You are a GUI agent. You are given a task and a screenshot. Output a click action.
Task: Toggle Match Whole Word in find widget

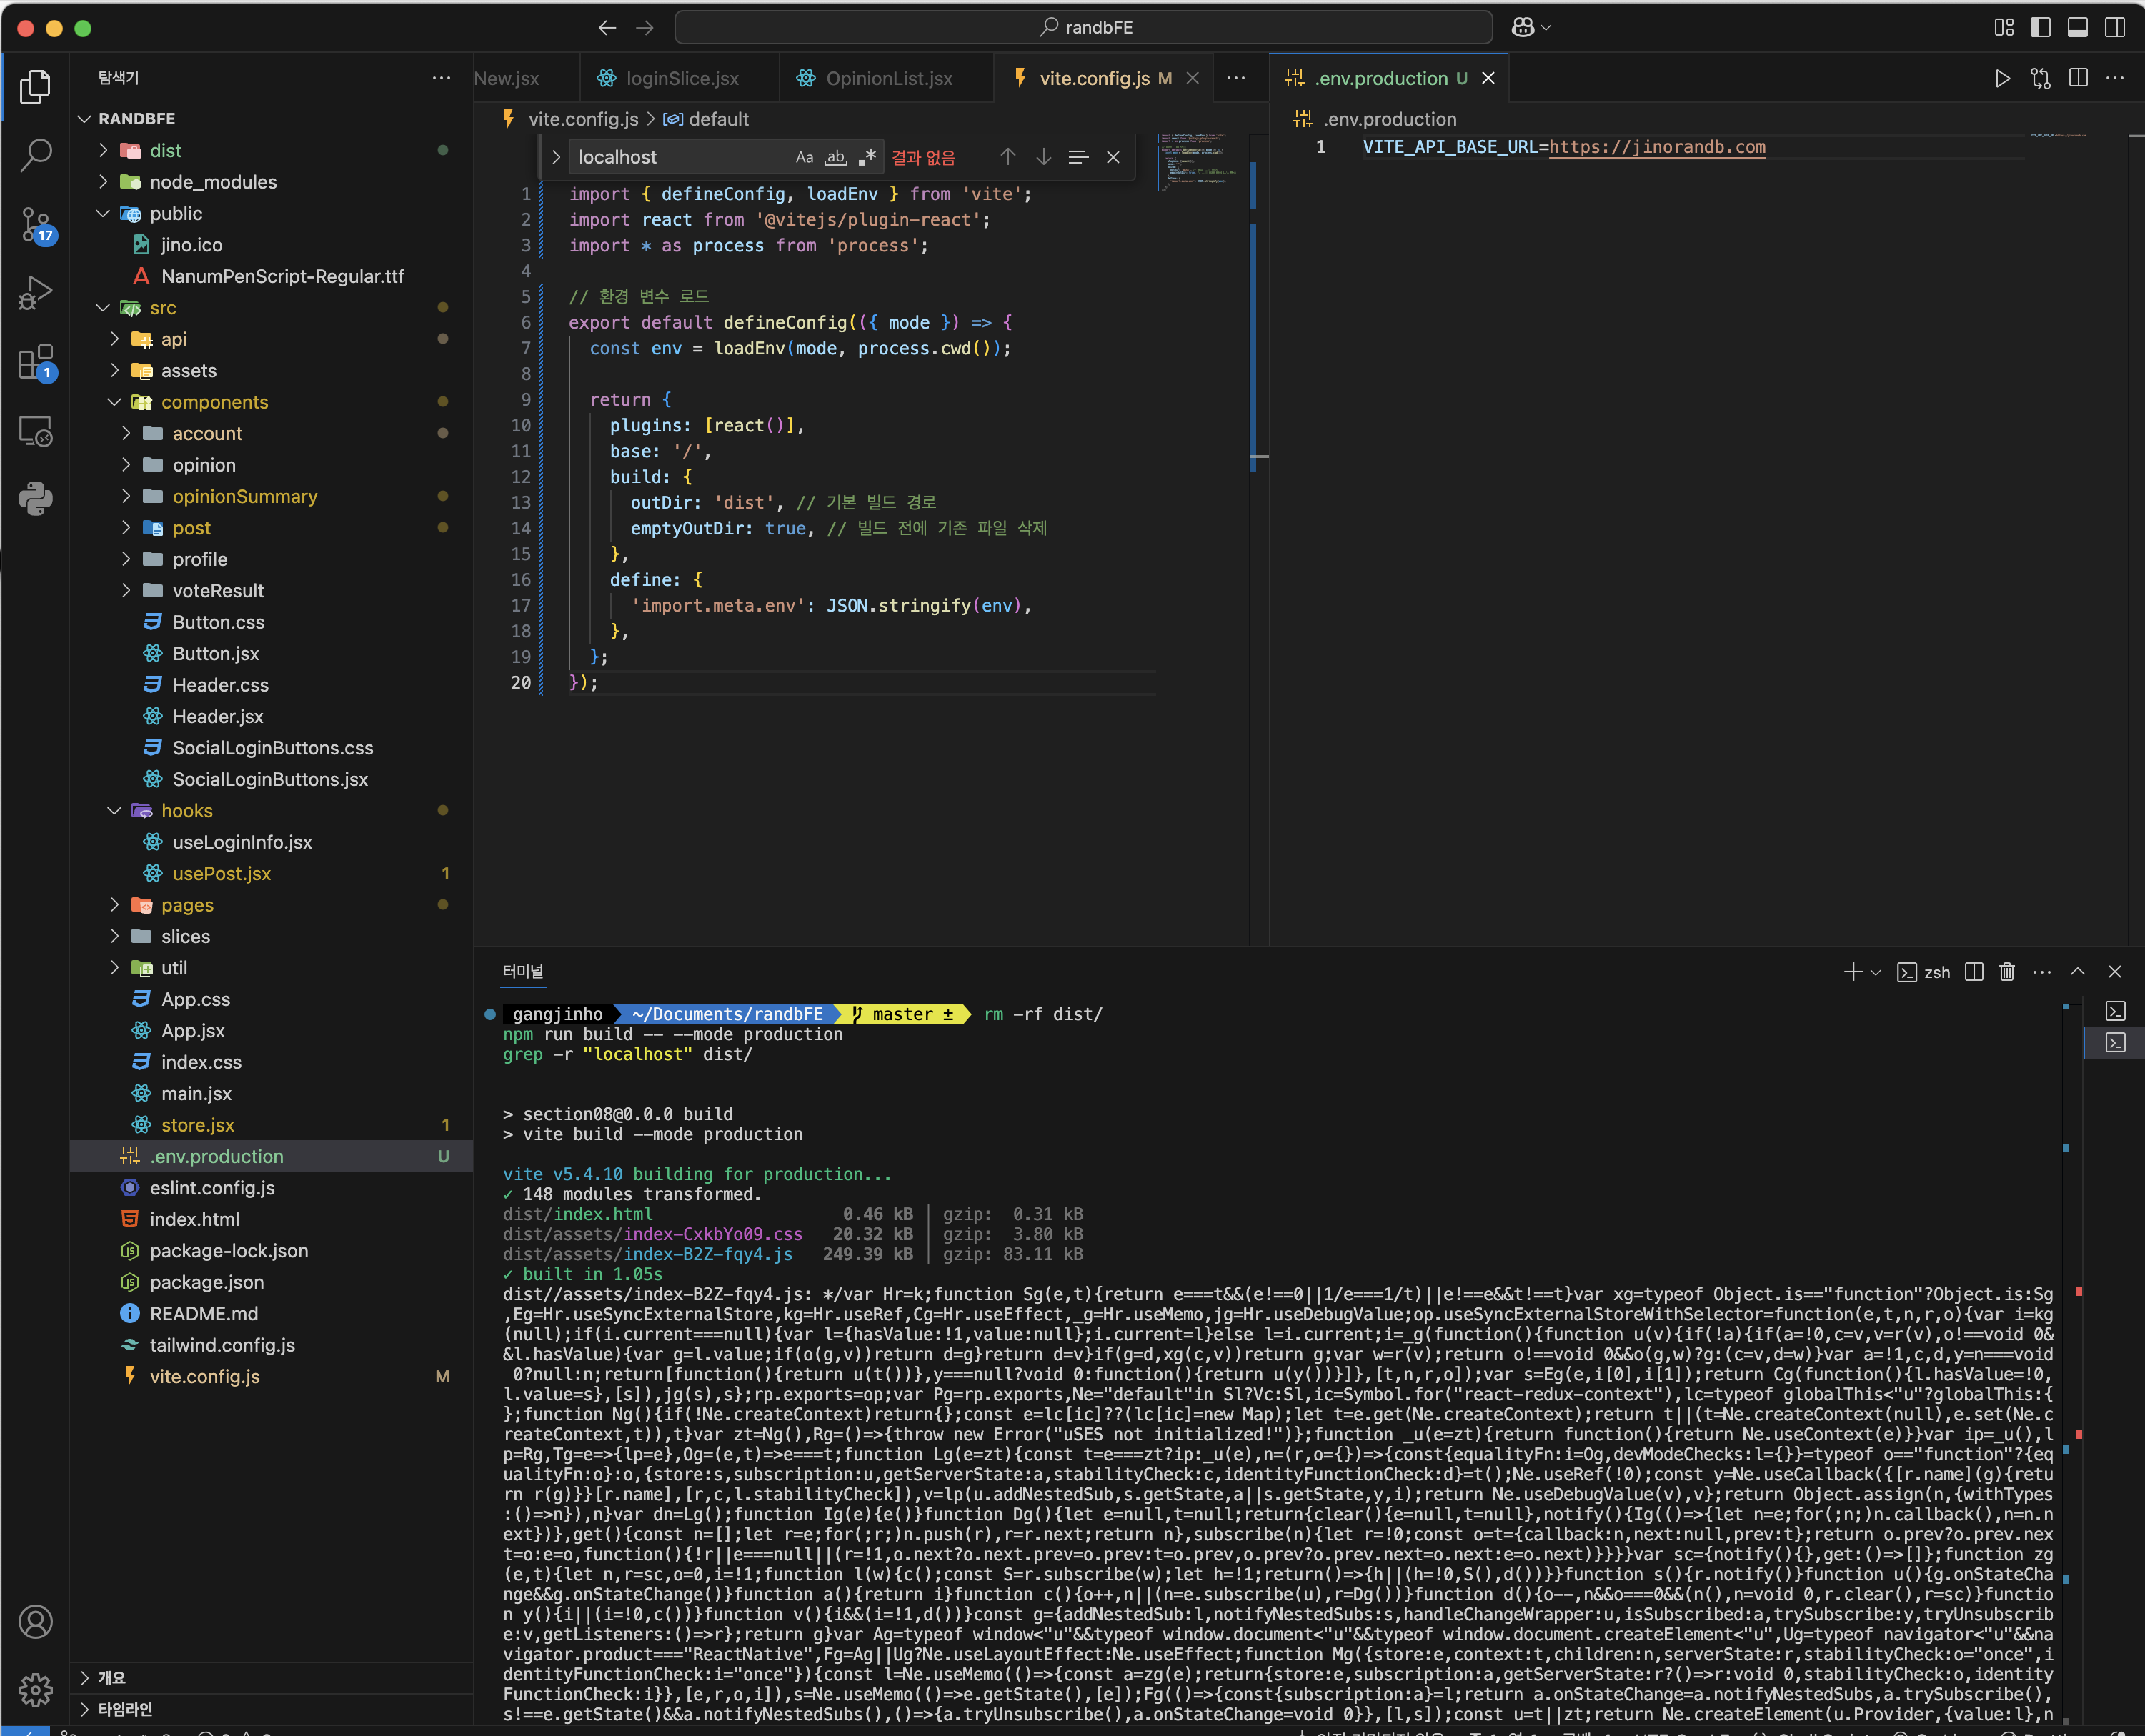click(836, 157)
